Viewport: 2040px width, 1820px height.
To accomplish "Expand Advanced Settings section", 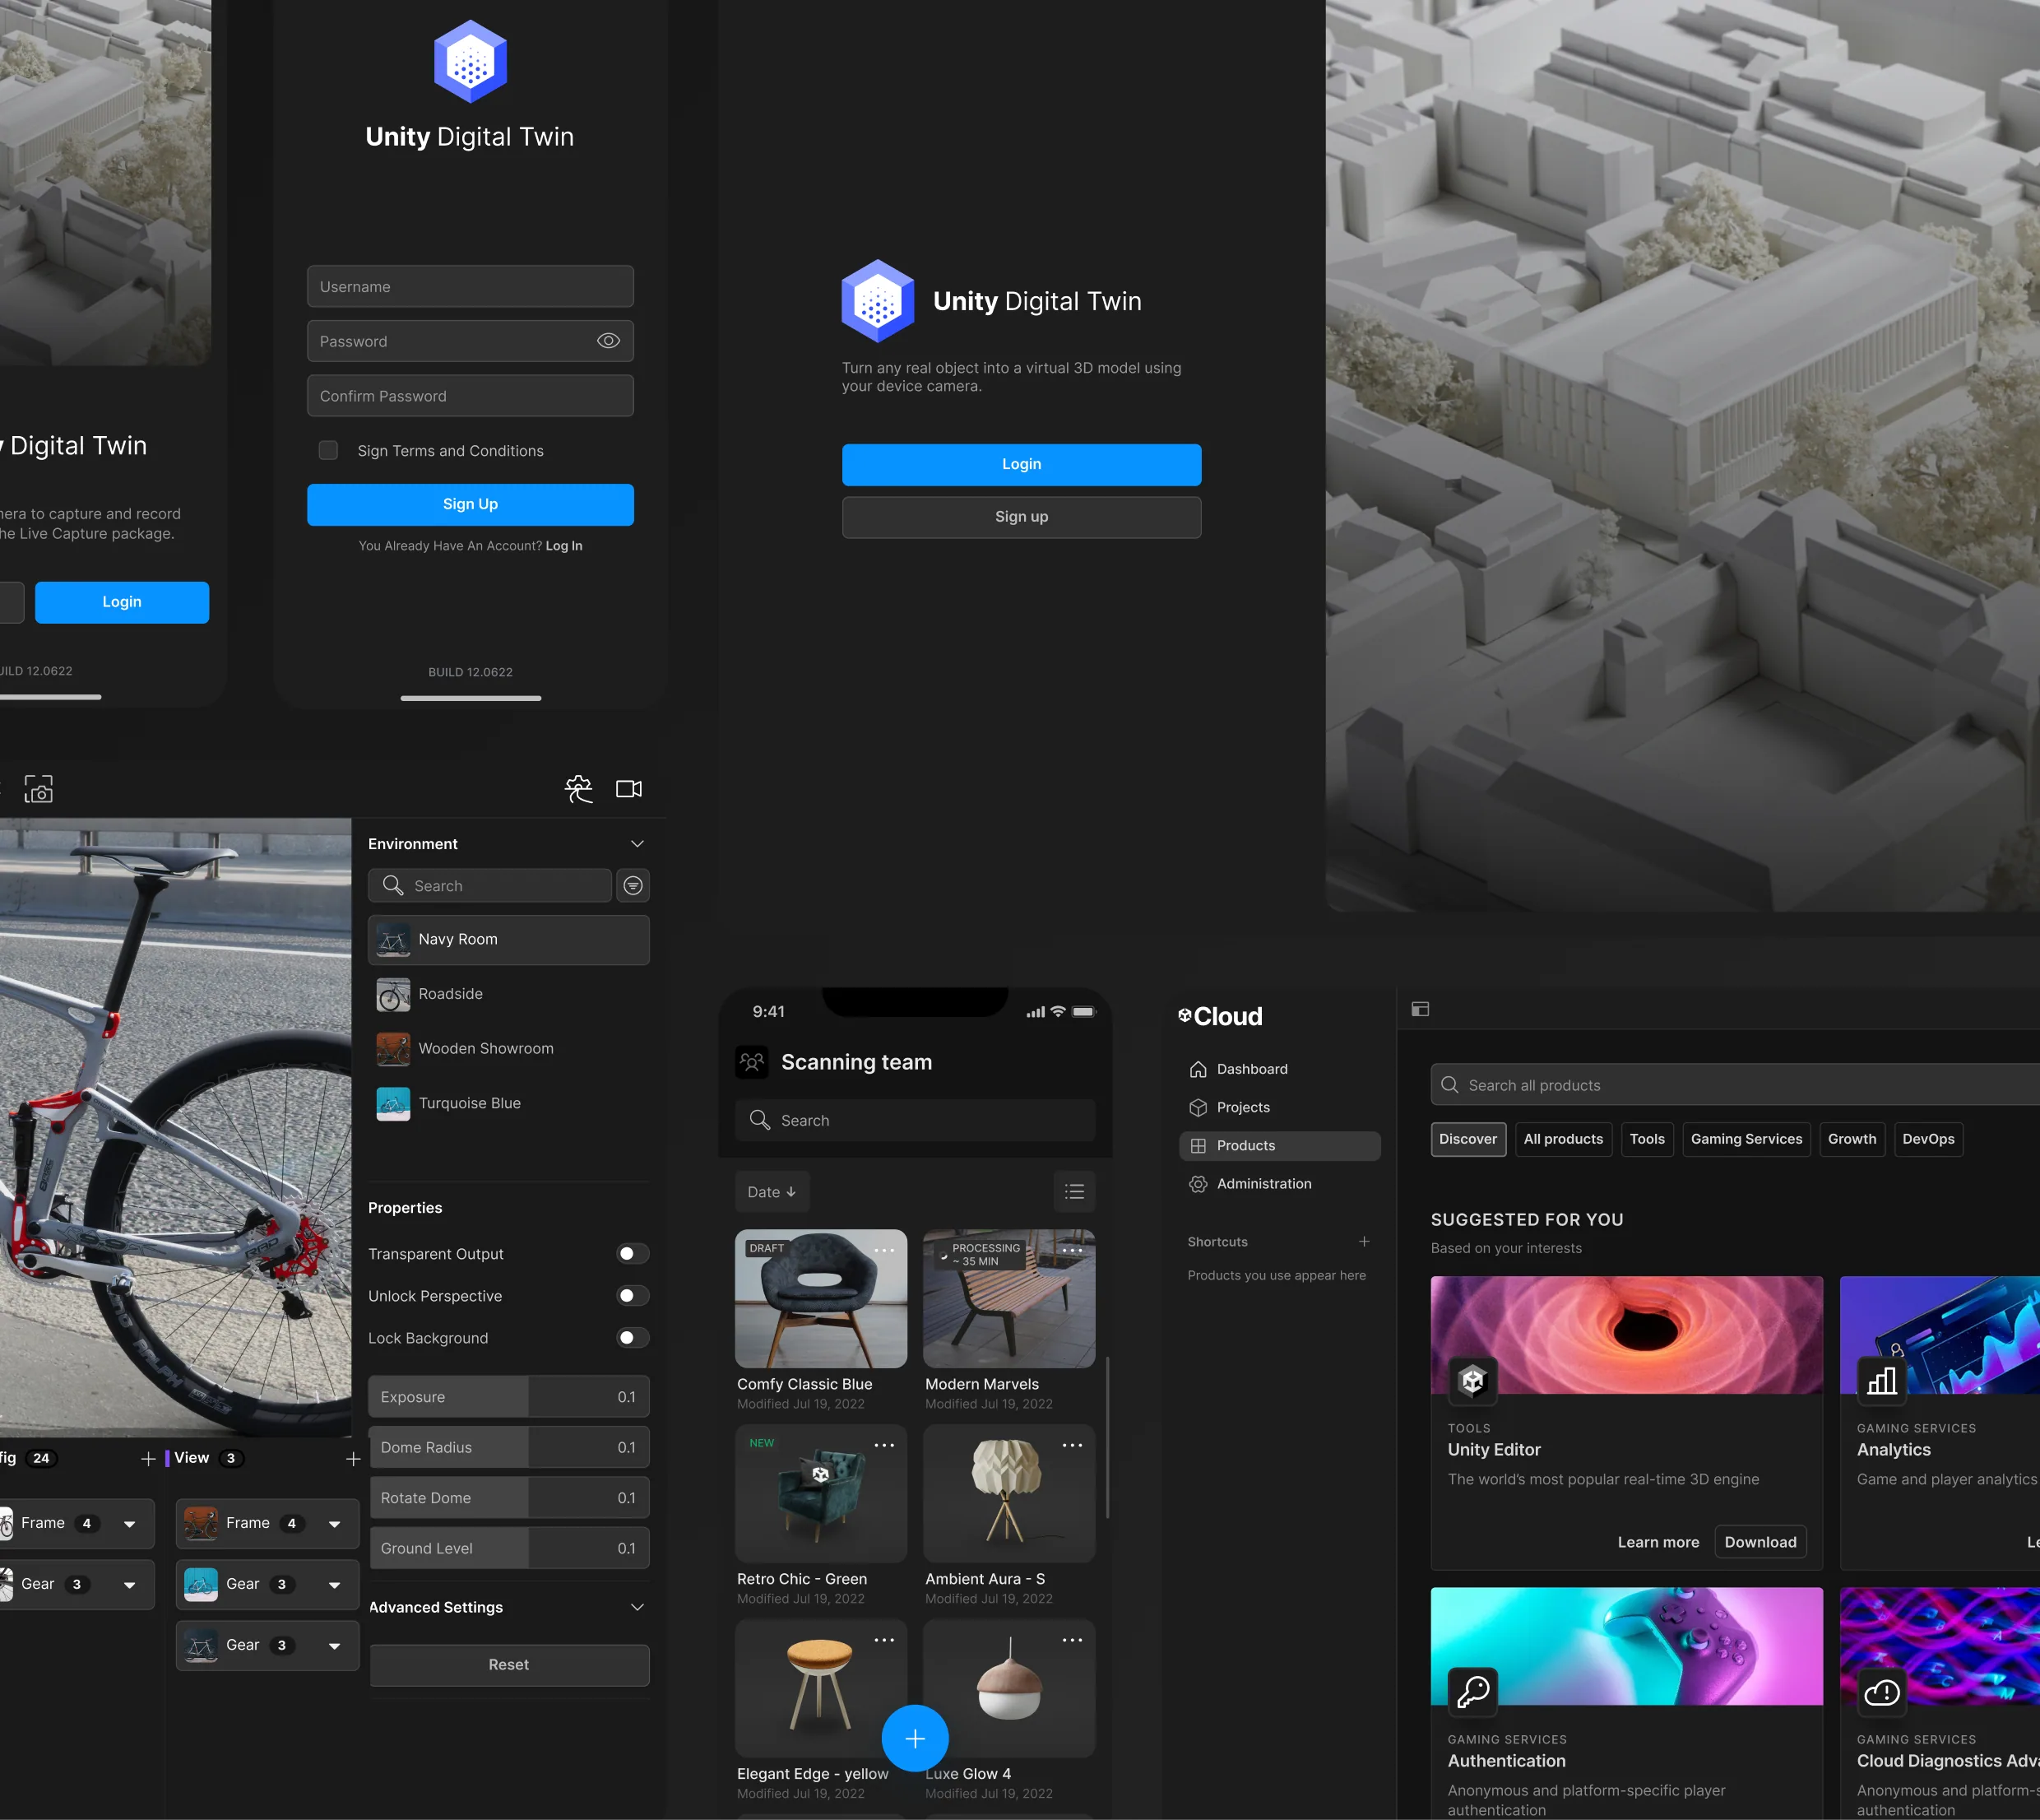I will click(x=637, y=1607).
